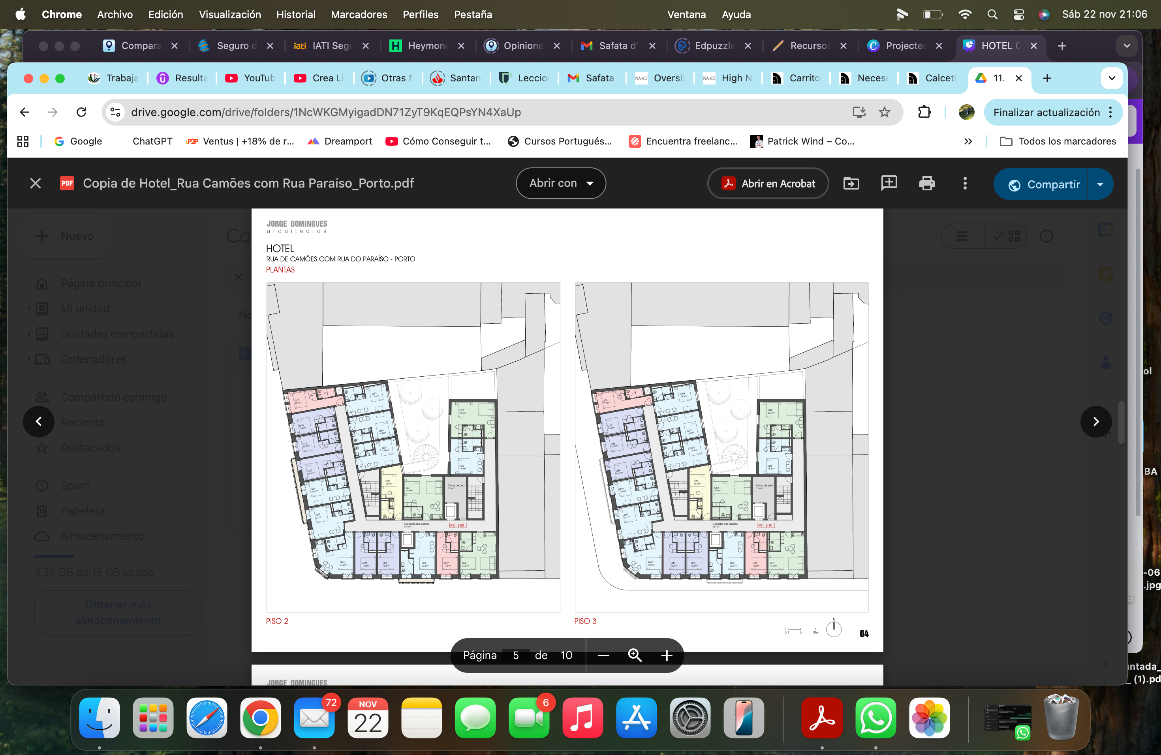This screenshot has height=755, width=1161.
Task: Switch to the Santander tab
Action: click(x=456, y=78)
